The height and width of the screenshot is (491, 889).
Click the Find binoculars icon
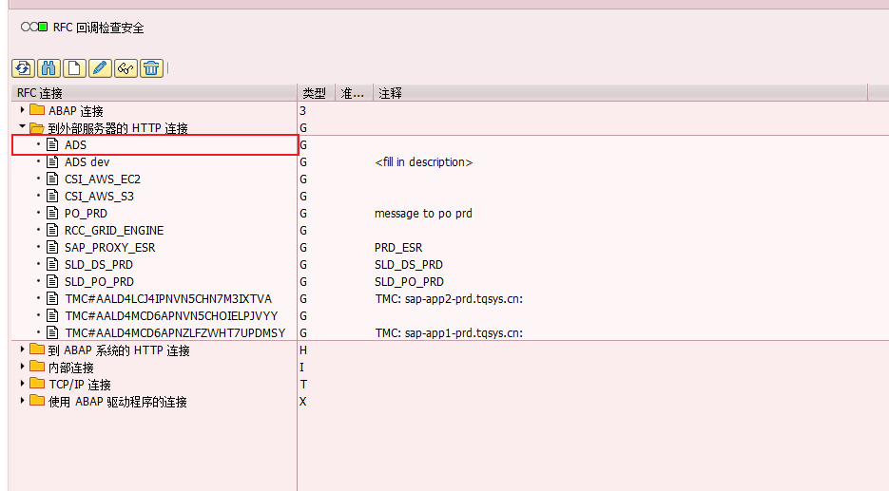coord(48,67)
